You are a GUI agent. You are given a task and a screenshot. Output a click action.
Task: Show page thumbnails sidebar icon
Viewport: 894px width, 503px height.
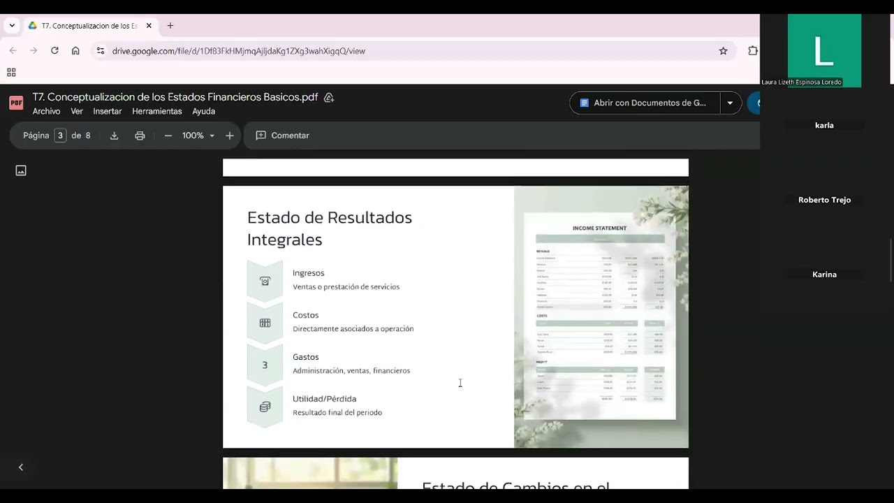pos(21,170)
